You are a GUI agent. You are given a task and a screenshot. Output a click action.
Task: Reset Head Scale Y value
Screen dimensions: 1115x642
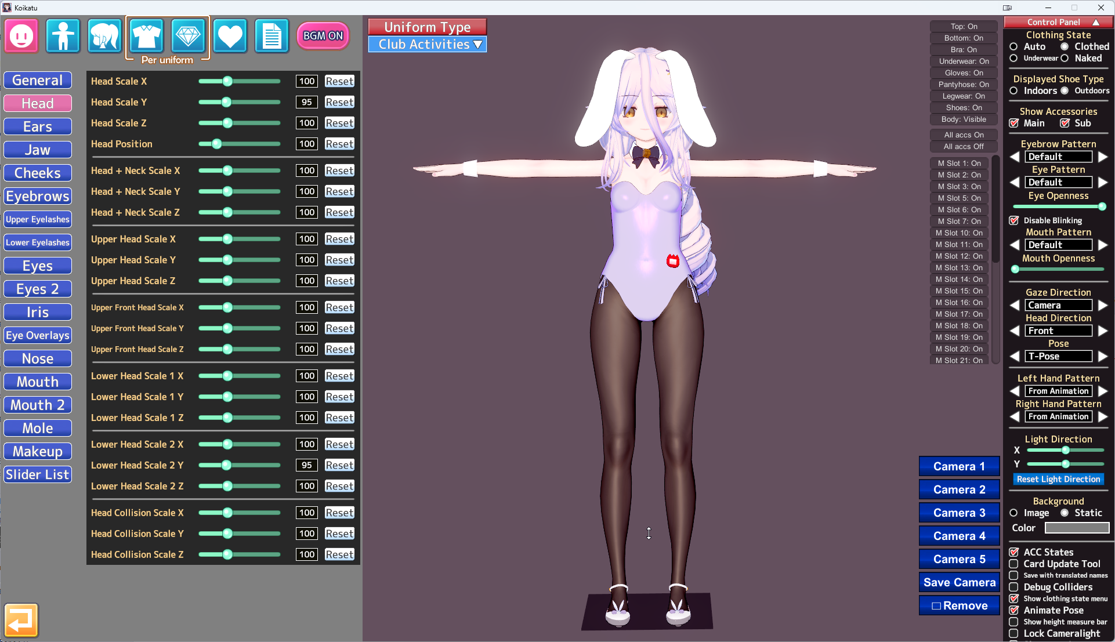point(339,102)
